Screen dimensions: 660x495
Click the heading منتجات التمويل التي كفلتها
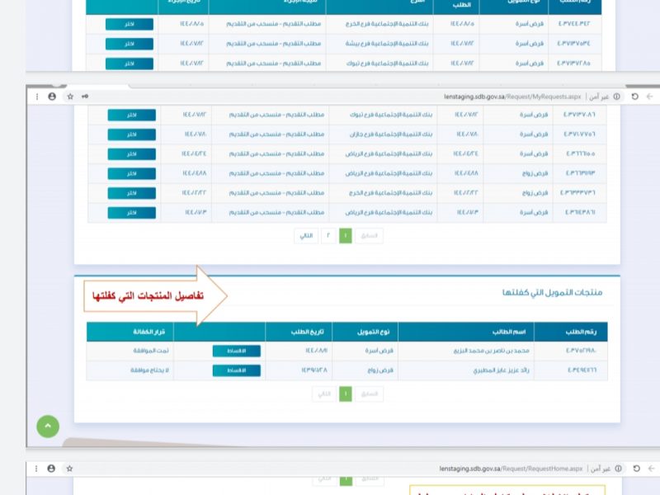552,292
